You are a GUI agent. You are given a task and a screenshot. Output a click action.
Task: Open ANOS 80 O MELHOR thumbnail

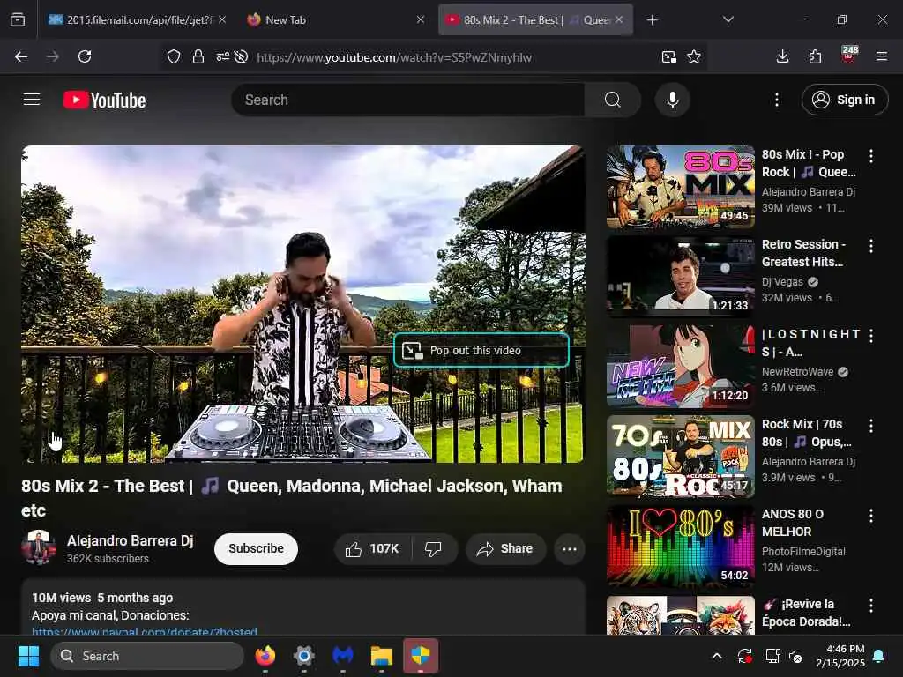(x=680, y=546)
